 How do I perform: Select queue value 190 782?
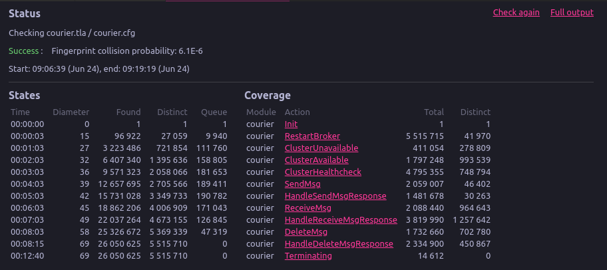212,196
